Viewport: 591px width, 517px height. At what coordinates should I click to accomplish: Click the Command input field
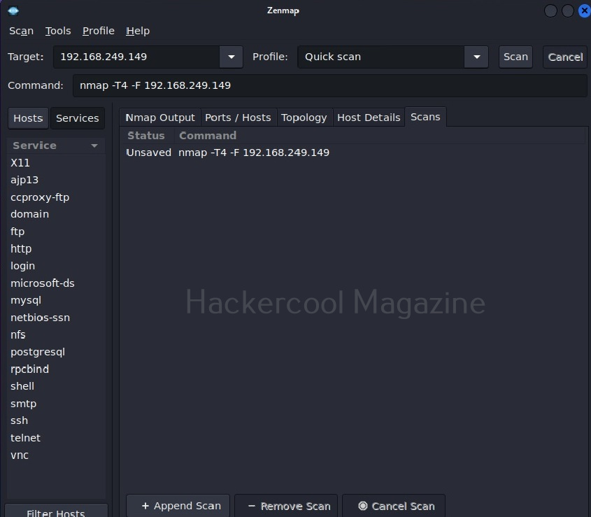coord(330,85)
